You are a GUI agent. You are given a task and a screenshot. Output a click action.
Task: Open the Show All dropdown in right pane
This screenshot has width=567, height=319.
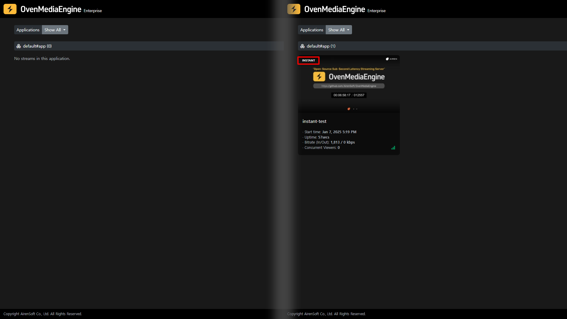click(339, 30)
